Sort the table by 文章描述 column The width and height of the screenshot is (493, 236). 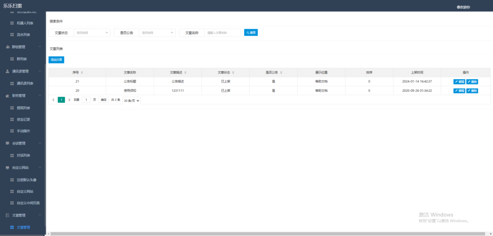pyautogui.click(x=185, y=73)
